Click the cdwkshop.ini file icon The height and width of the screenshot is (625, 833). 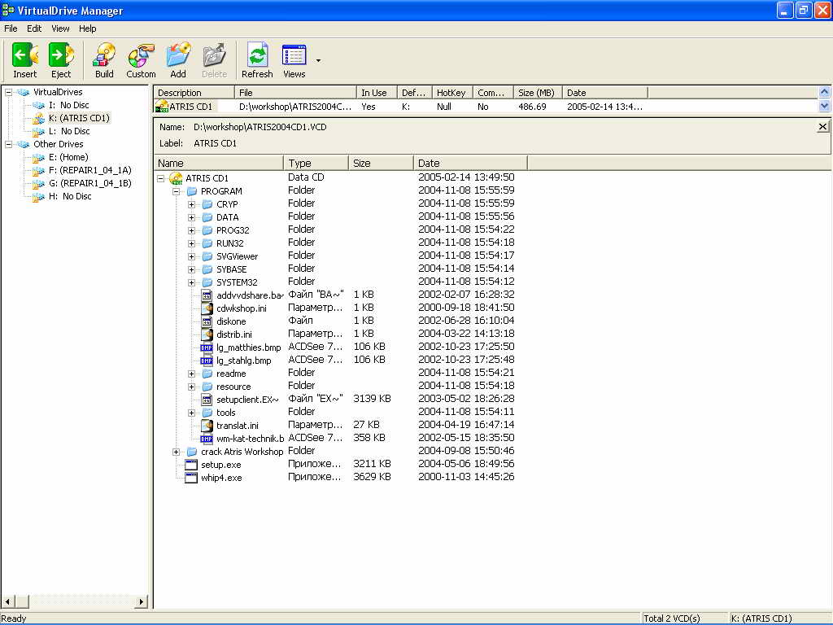[x=207, y=308]
